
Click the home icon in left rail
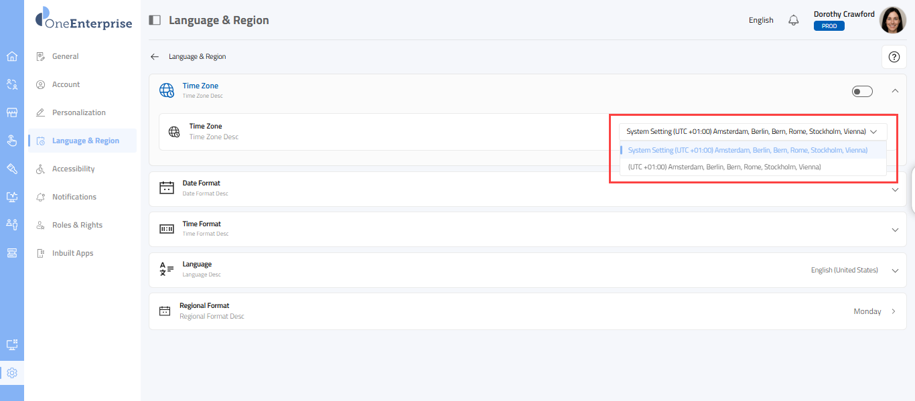(x=12, y=56)
